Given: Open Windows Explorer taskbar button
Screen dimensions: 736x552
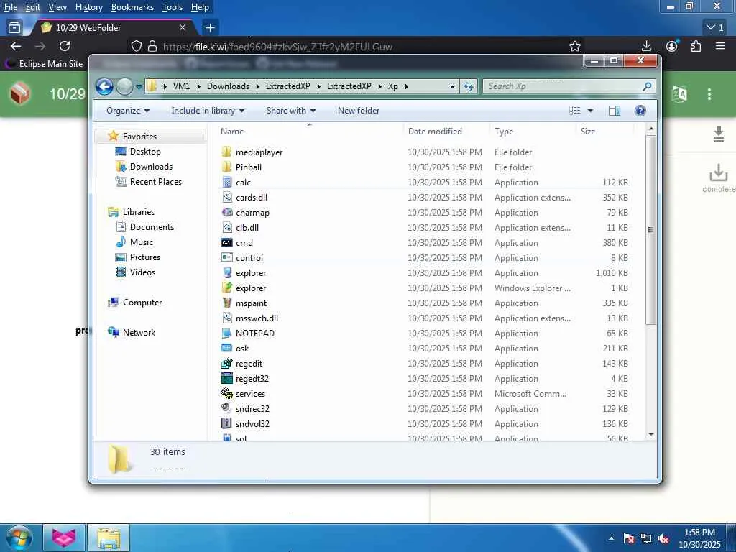Looking at the screenshot, I should click(109, 538).
